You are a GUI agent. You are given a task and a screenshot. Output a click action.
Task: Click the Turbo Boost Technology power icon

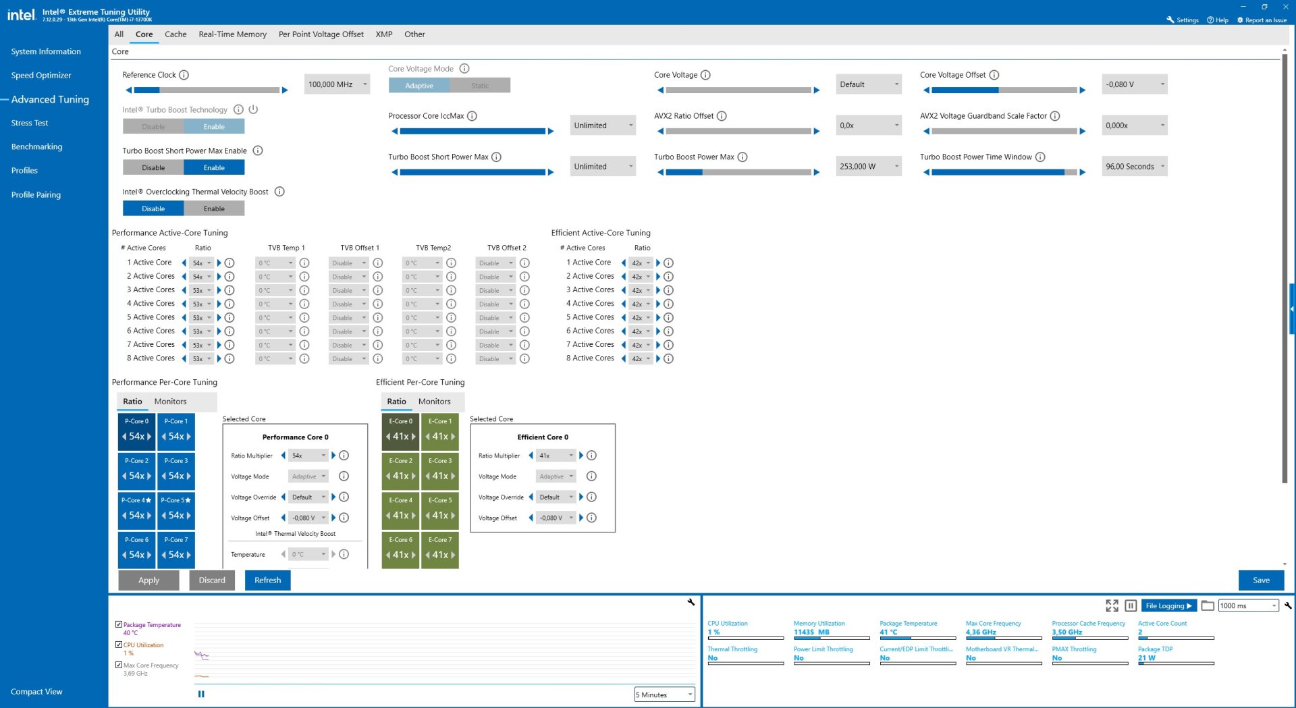click(x=253, y=109)
